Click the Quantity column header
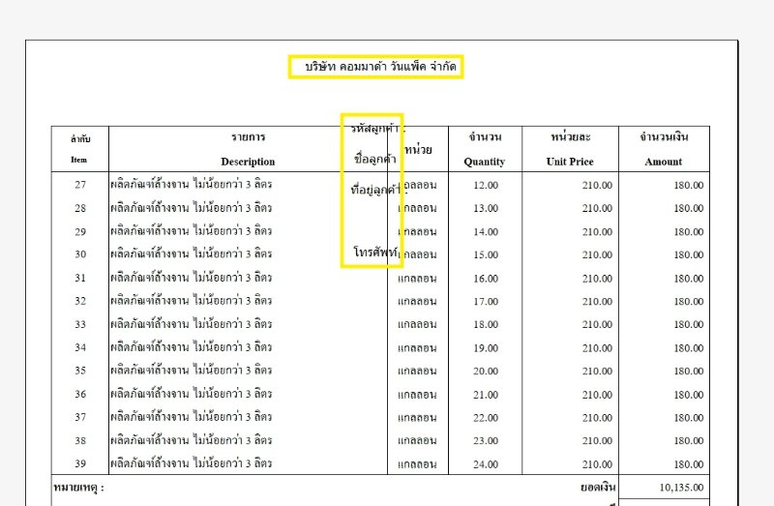Viewport: 774px width, 506px height. (484, 162)
